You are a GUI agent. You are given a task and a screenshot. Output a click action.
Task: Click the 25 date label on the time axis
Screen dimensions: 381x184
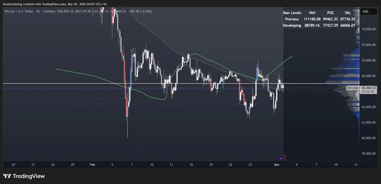point(250,165)
